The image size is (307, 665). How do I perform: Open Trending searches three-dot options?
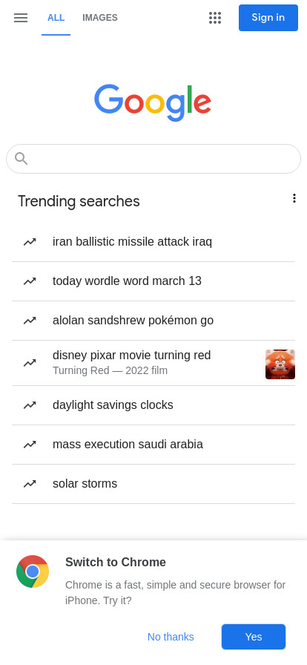(294, 198)
